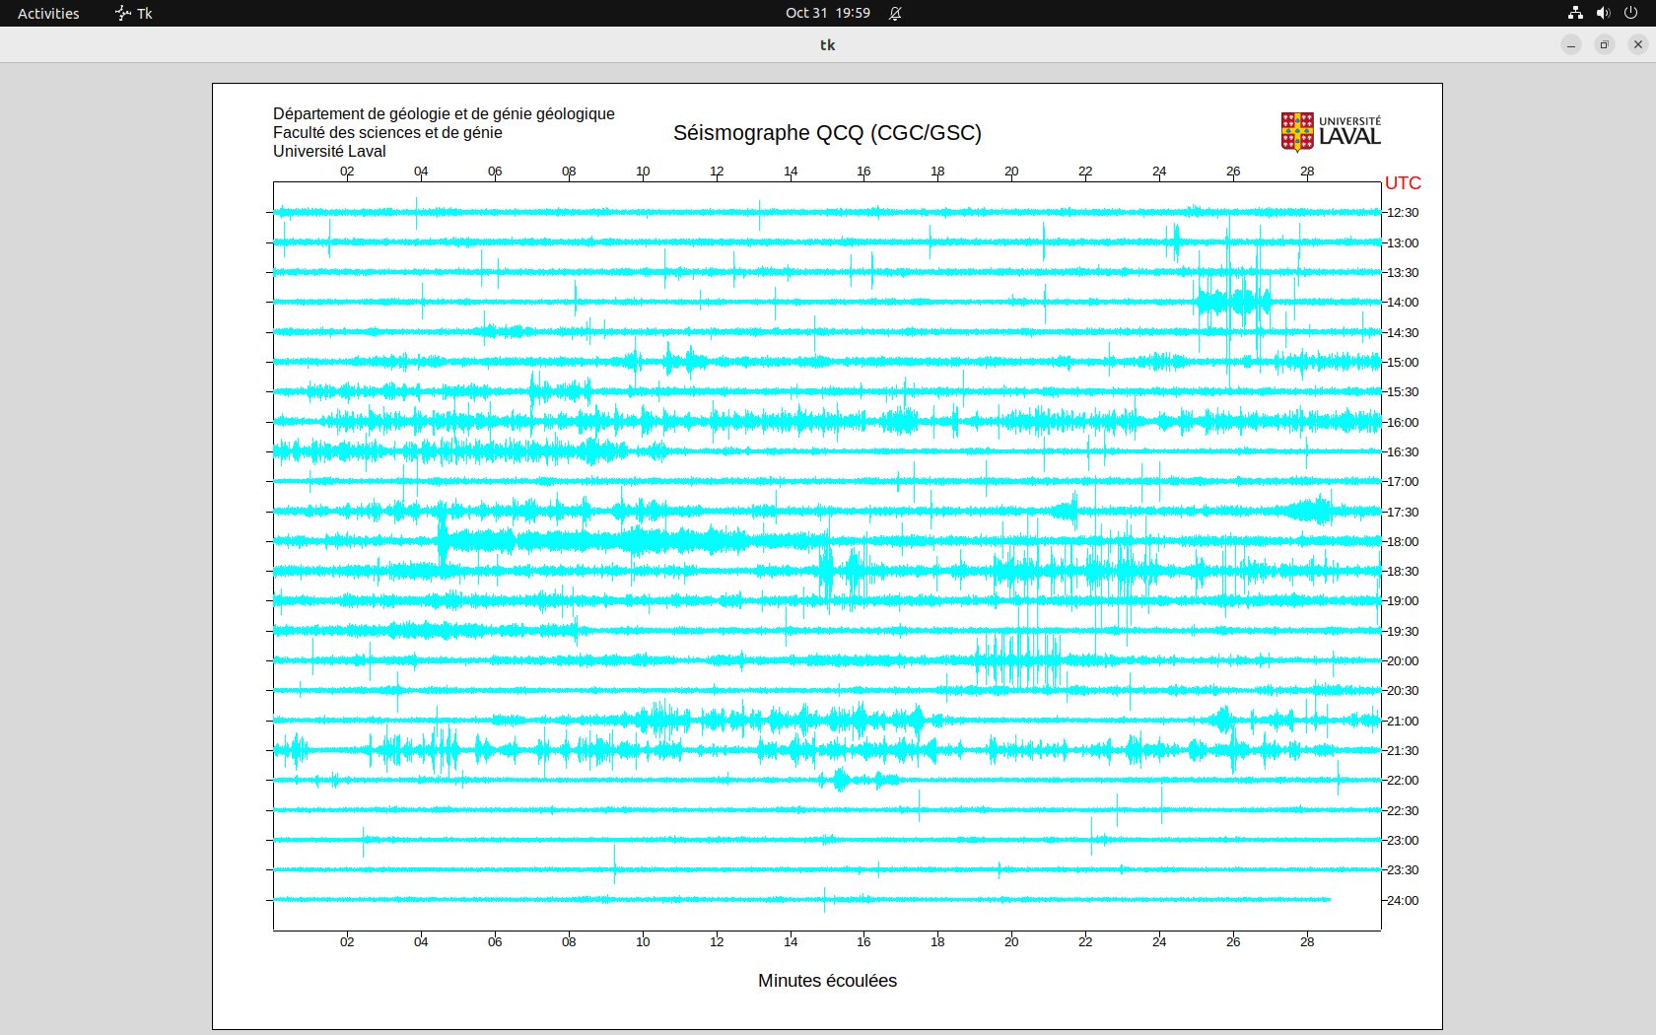Click the title Séismographe QCQ (CGC/GSC)

click(827, 133)
